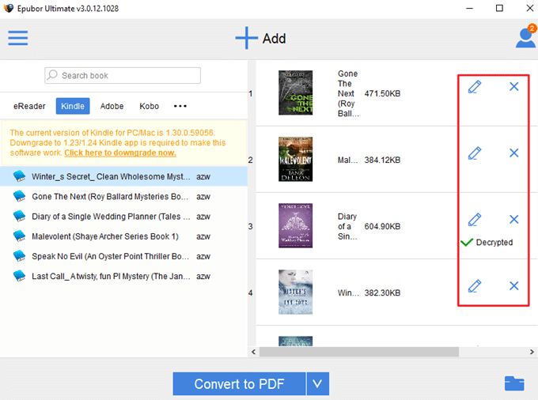
Task: Focus the Search book field
Action: coord(123,75)
